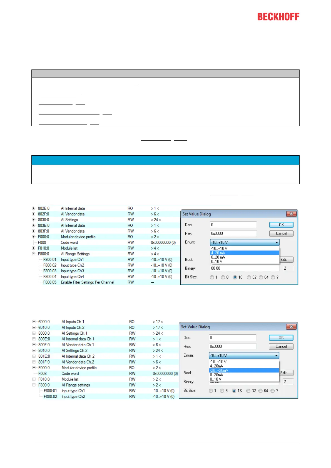The image size is (331, 468).
Task: Click the Hex field in the -20..+20mA dialog
Action: (233, 347)
